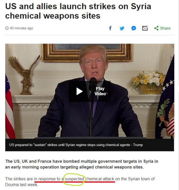Click the "Play Video" label
This screenshot has height=190, width=179.
(x=100, y=91)
